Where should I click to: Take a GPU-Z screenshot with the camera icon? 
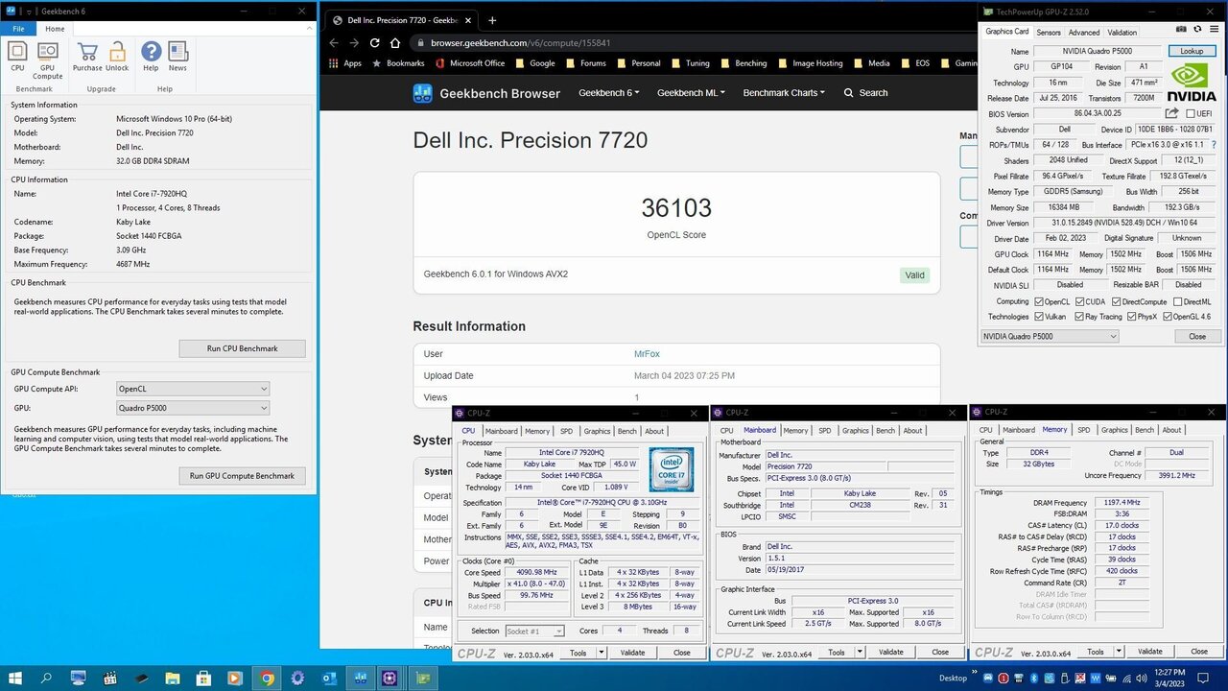click(x=1179, y=29)
